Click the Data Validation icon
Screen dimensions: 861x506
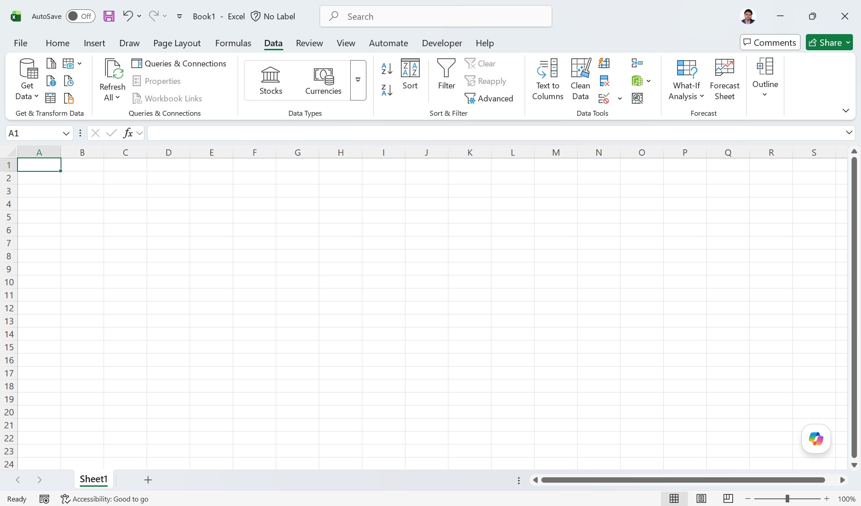pos(604,98)
